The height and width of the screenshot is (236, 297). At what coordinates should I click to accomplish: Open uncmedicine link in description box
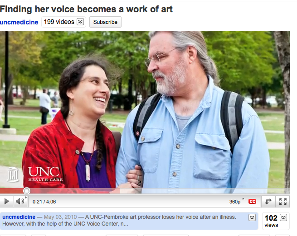coord(19,217)
